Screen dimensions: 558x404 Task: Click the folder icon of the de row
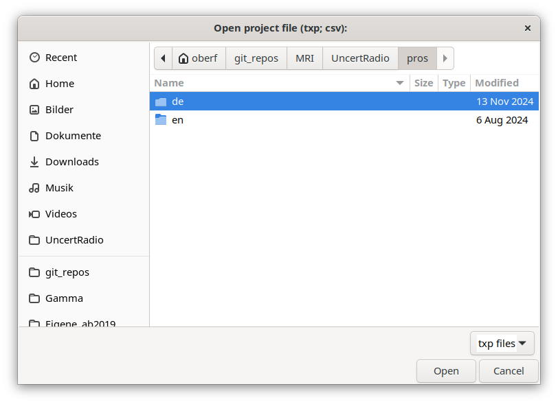(161, 102)
